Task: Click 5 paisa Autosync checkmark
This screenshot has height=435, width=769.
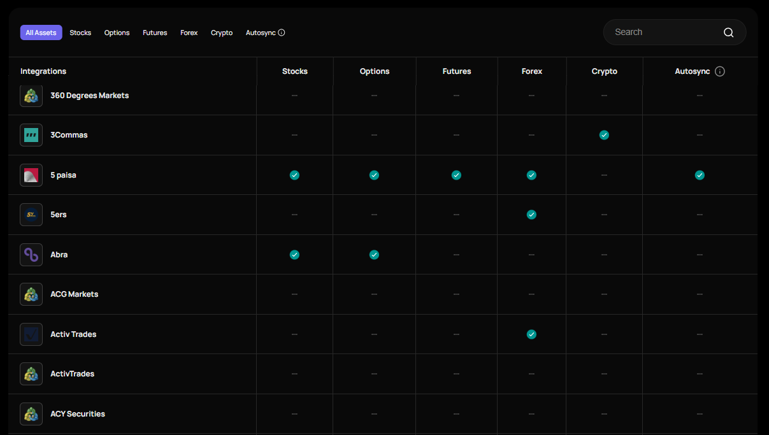Action: [700, 175]
